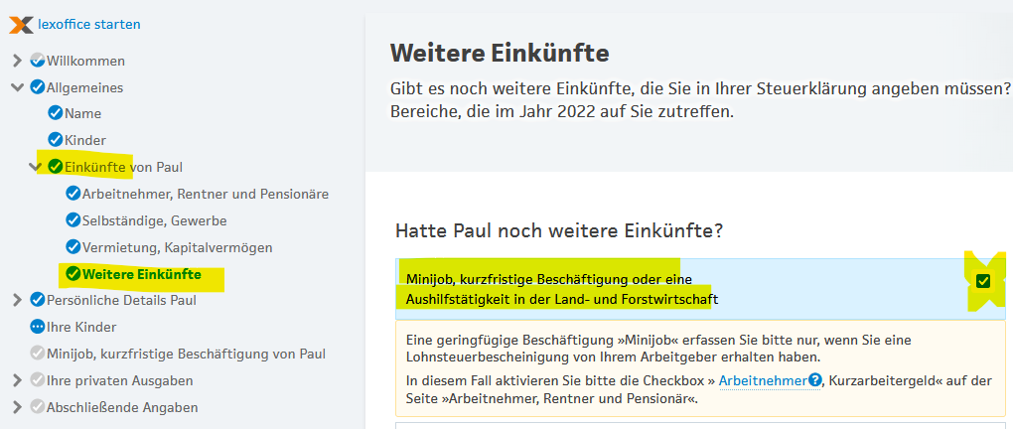Click the help question mark next to Arbeitnehmer
This screenshot has width=1013, height=429.
(815, 380)
